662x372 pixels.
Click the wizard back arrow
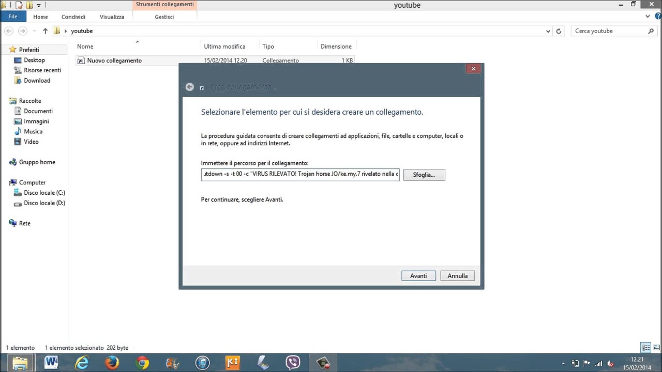pos(190,87)
